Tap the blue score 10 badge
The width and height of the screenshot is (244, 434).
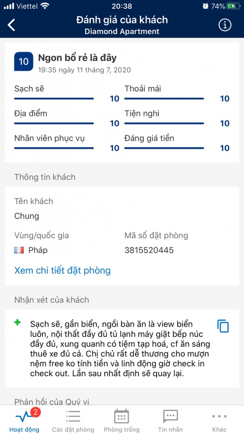(23, 62)
